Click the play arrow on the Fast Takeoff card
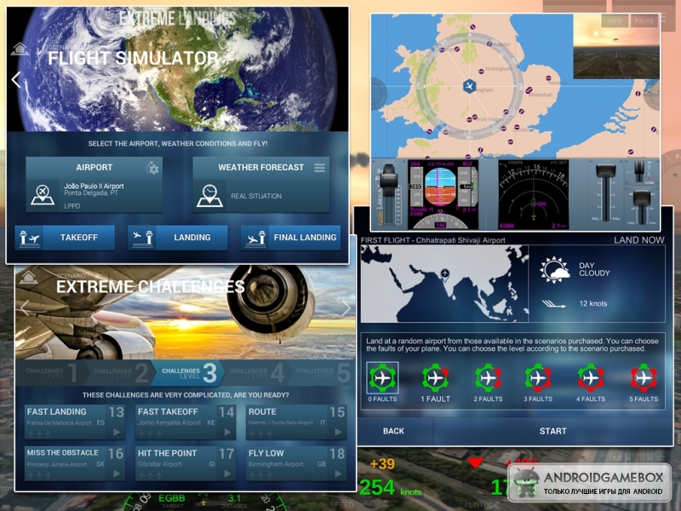The height and width of the screenshot is (511, 681). pos(227,433)
